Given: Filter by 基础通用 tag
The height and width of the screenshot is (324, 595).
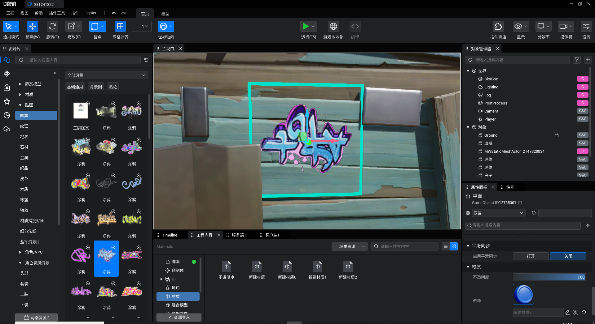Looking at the screenshot, I should [75, 87].
